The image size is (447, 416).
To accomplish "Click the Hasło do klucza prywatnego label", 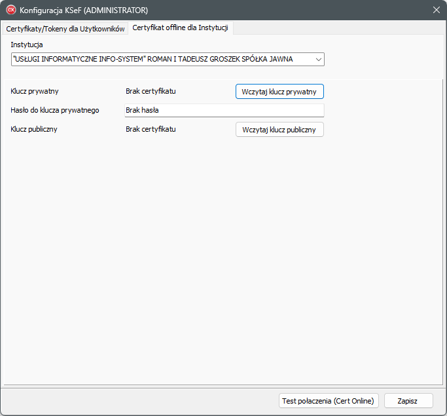I will point(55,110).
